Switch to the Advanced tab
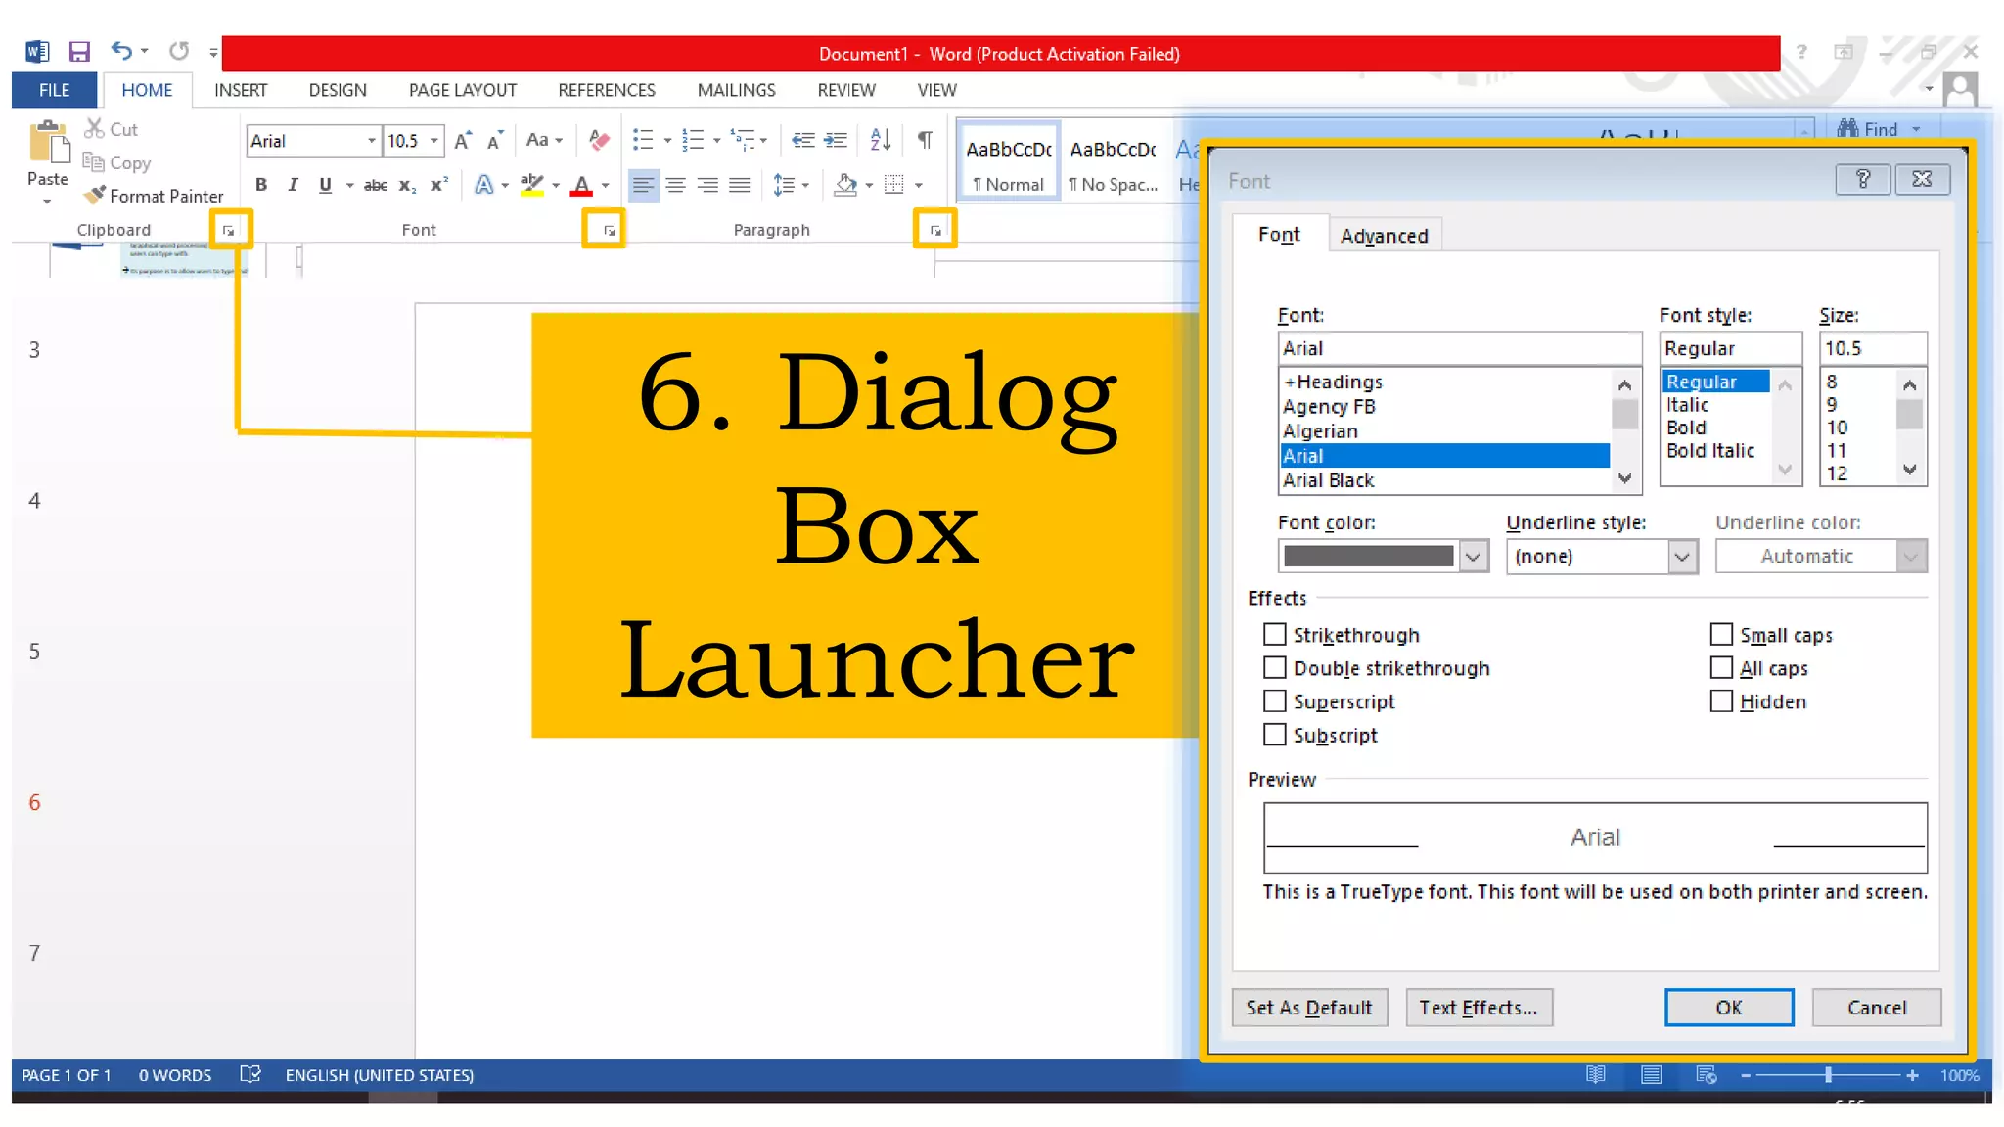 coord(1384,236)
